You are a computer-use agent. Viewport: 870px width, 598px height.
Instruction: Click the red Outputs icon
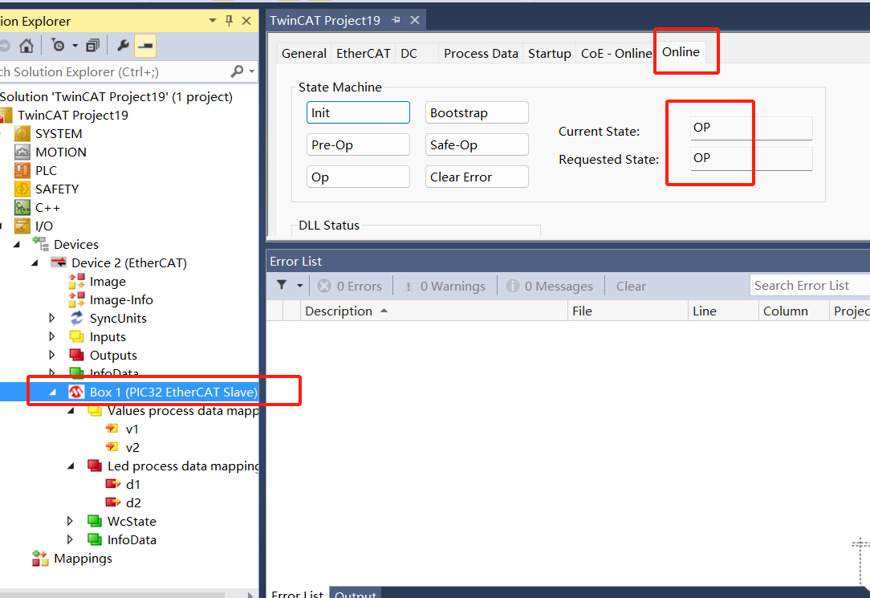76,355
